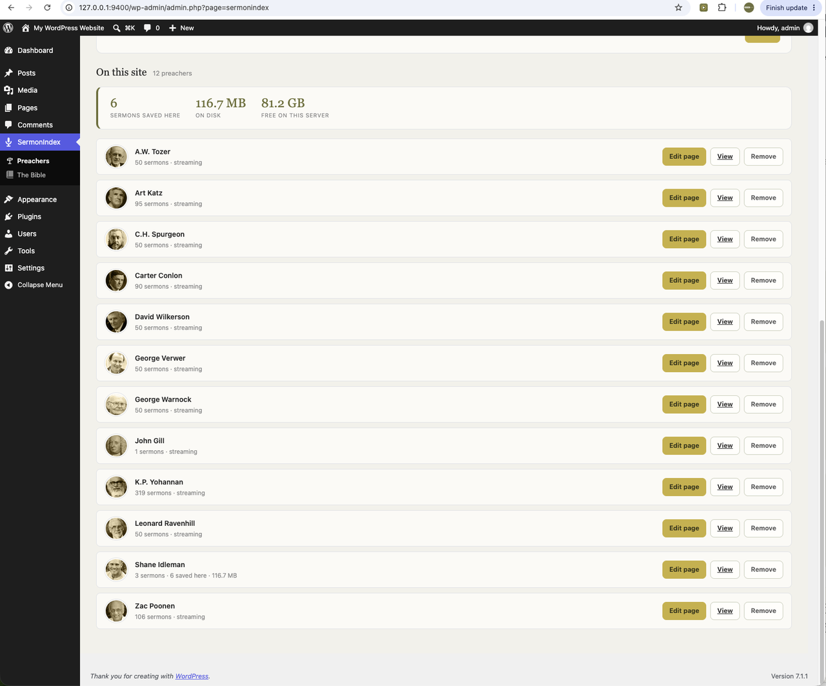Click the admin avatar in admin bar
Image resolution: width=826 pixels, height=686 pixels.
(x=809, y=28)
